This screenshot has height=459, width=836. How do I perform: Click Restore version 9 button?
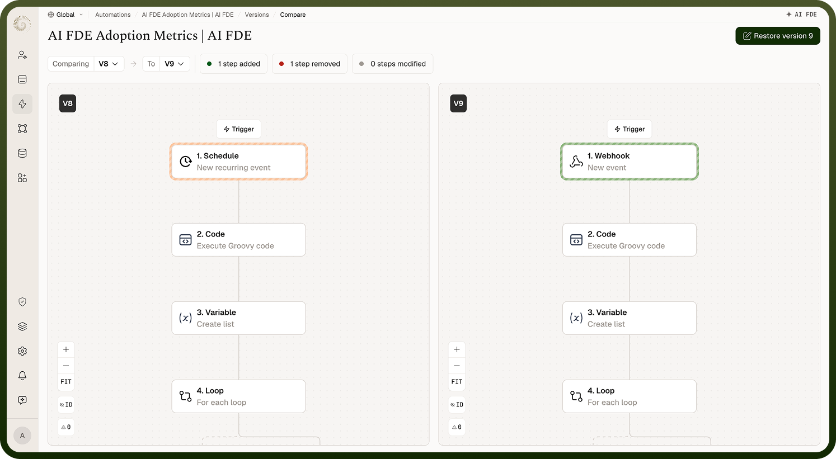(x=778, y=36)
